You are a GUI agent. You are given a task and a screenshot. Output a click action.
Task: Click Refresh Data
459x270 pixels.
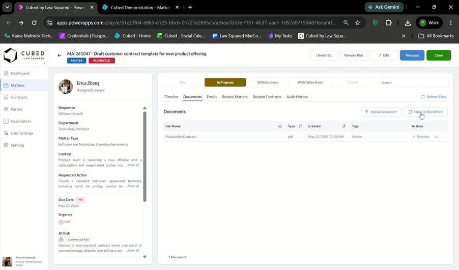(434, 96)
